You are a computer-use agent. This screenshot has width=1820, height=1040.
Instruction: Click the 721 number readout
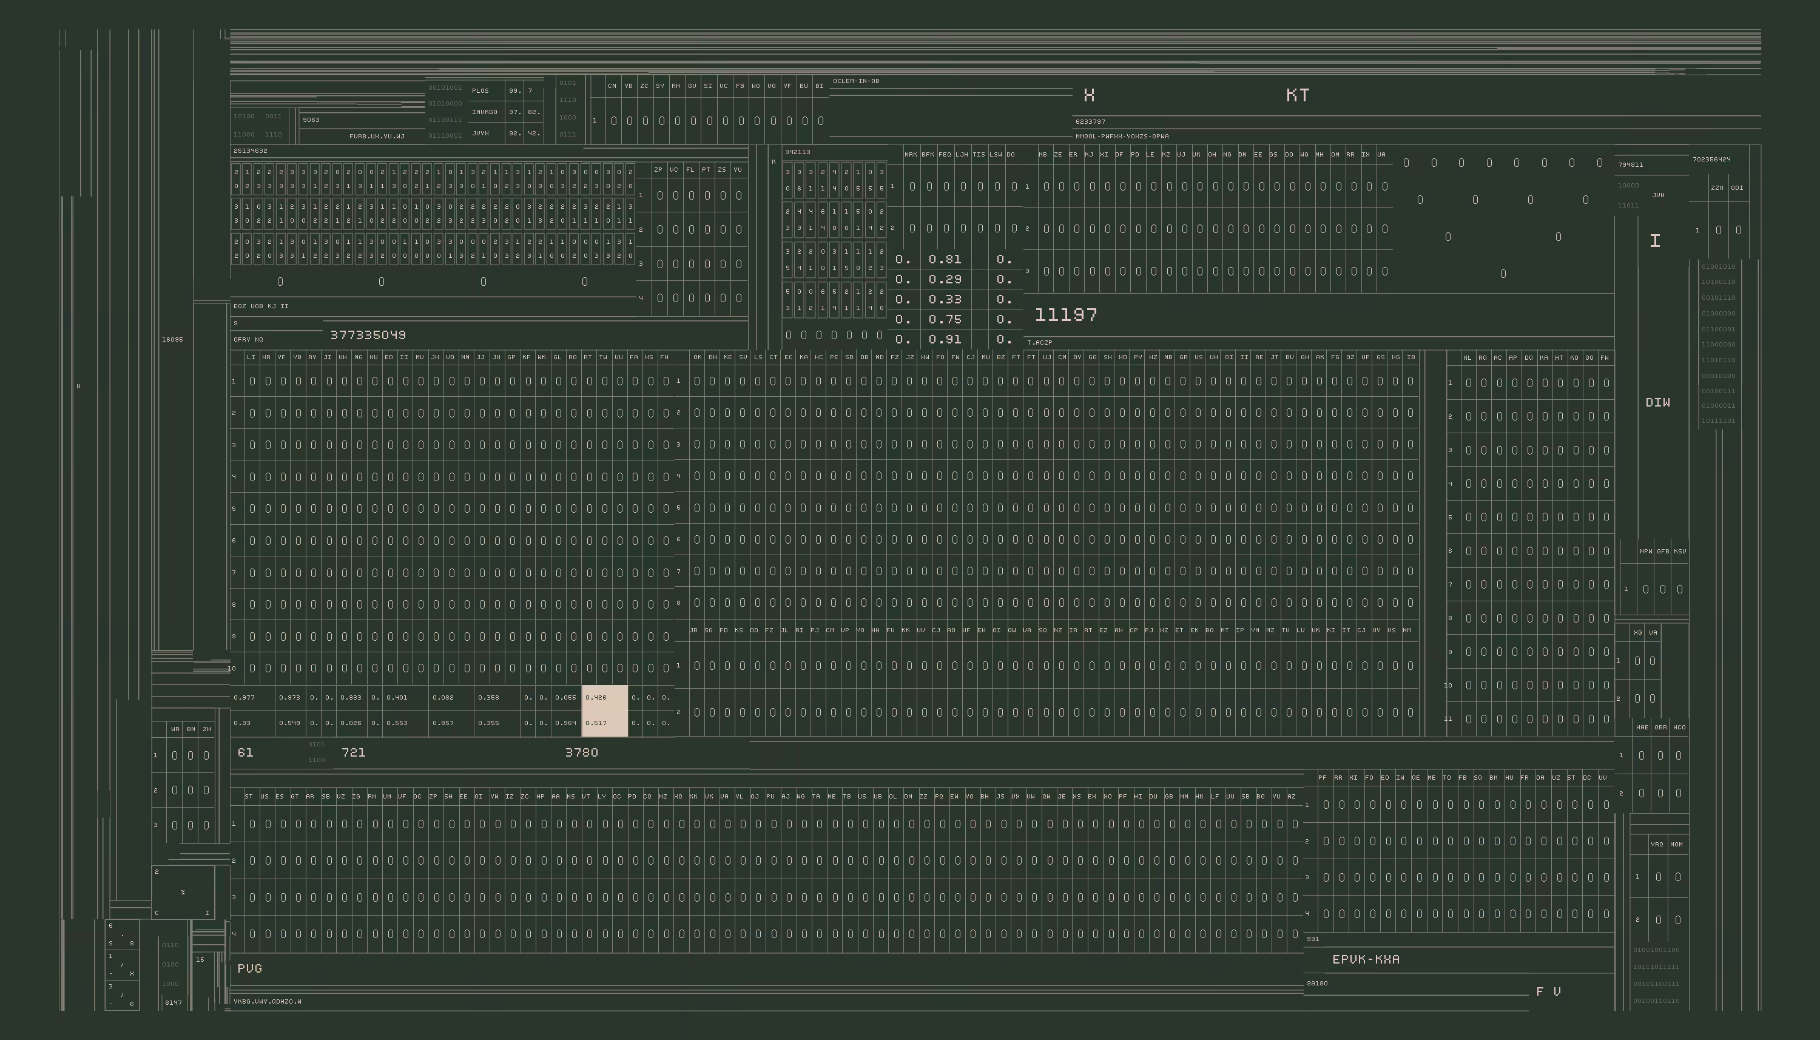(354, 753)
